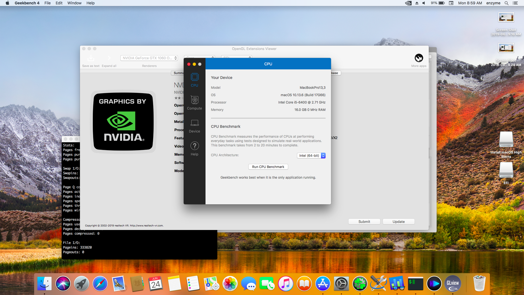
Task: Click the Submit button in OpenGL viewer
Action: 364,221
